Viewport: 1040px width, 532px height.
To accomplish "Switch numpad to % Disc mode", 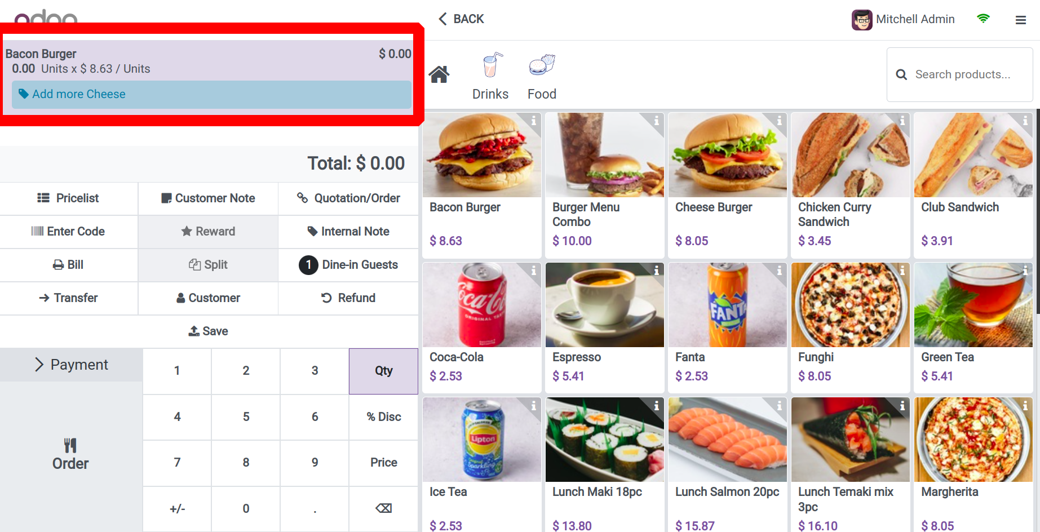I will 383,417.
